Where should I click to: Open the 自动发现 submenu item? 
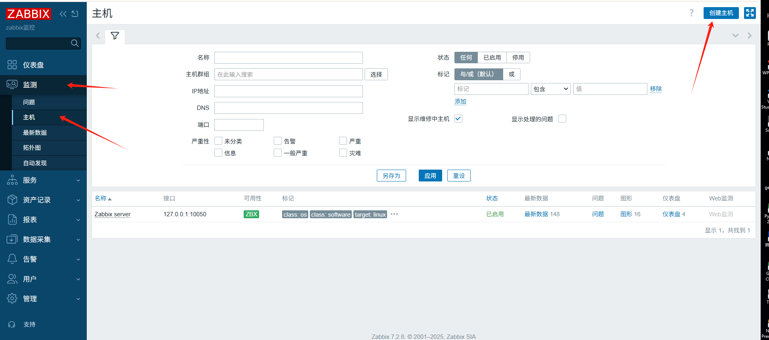pyautogui.click(x=49, y=163)
